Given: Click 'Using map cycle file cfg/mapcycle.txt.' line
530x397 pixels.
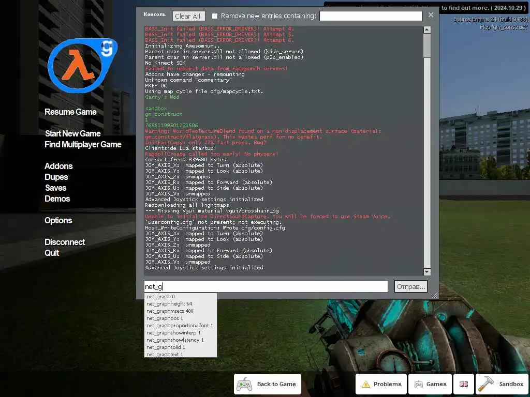Looking at the screenshot, I should click(204, 91).
